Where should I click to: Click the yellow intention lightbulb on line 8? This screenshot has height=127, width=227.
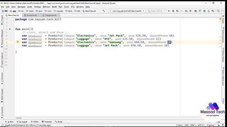18,42
